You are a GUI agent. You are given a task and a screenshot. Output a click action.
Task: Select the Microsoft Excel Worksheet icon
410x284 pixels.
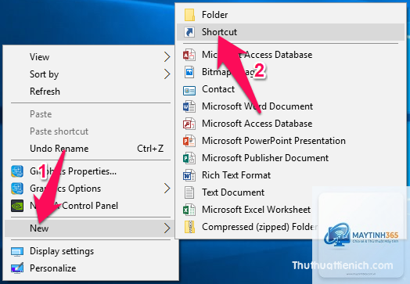[189, 210]
